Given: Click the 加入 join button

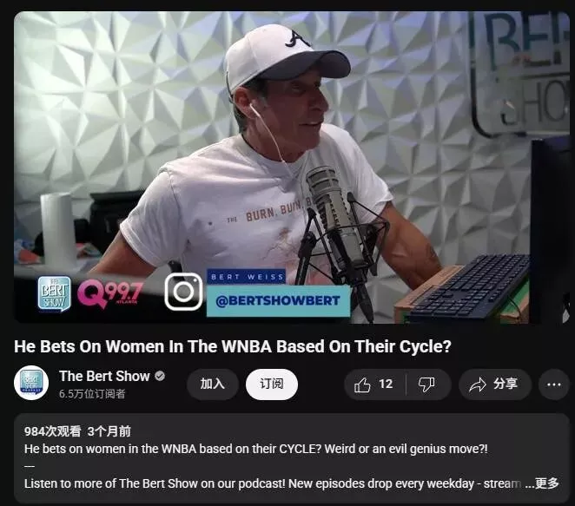Looking at the screenshot, I should click(x=213, y=384).
